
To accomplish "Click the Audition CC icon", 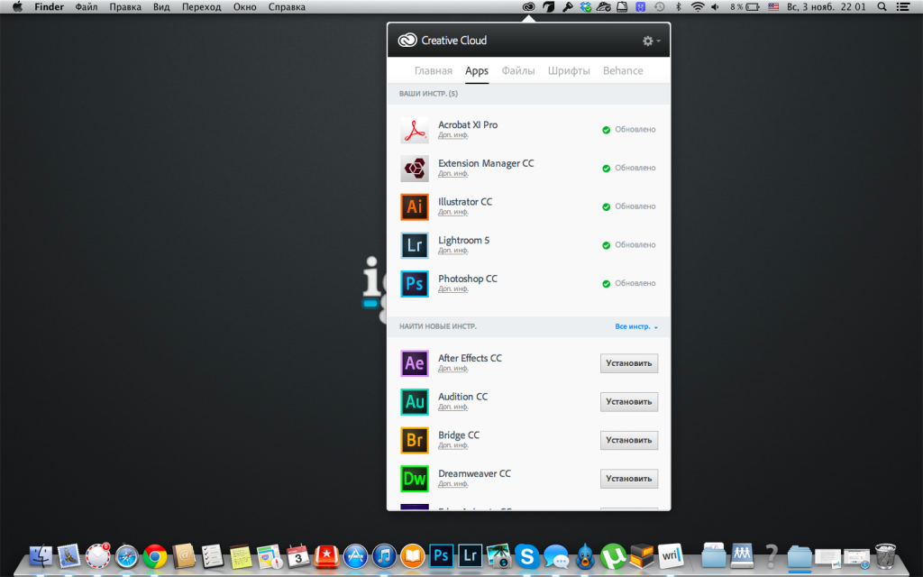I will point(415,401).
